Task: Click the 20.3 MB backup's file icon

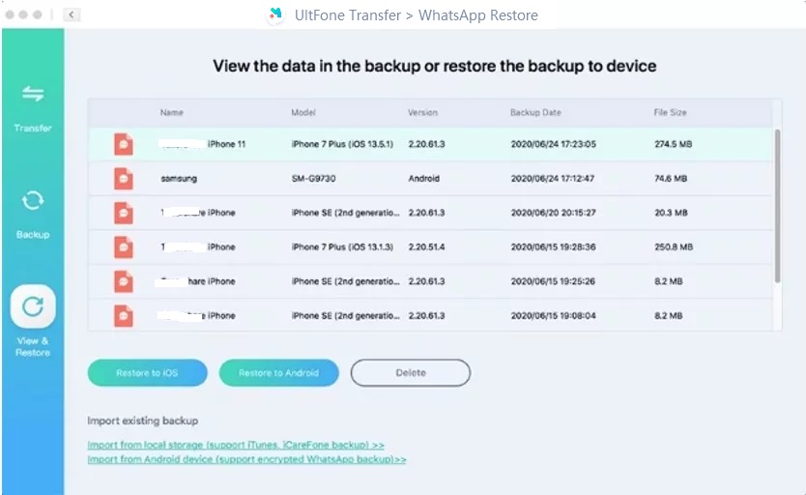Action: tap(123, 213)
